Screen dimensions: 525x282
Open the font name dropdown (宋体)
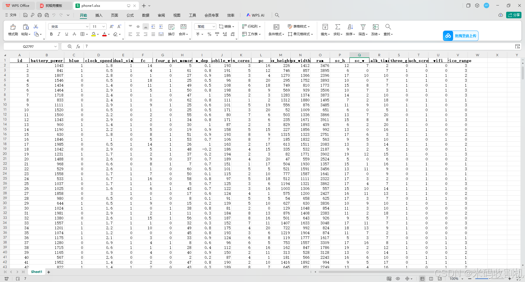[x=87, y=27]
